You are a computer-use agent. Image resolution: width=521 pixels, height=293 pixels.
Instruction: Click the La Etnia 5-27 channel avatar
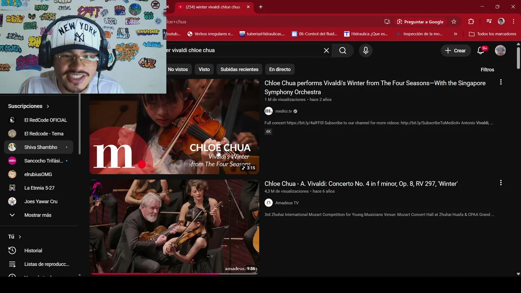12,188
